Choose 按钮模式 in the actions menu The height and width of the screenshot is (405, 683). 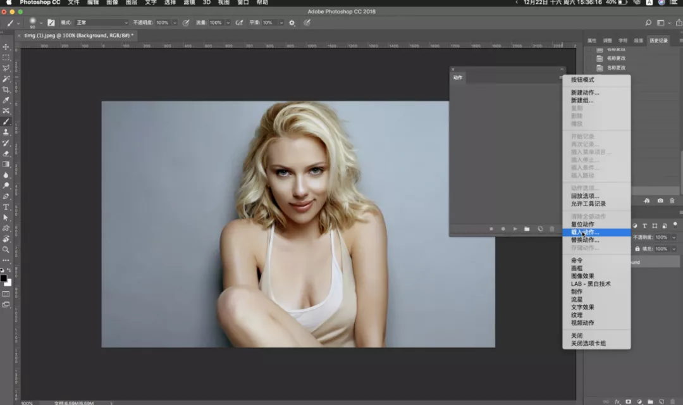(582, 80)
